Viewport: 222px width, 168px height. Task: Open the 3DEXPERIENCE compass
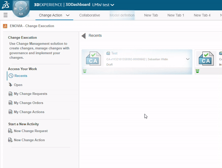(x=21, y=9)
